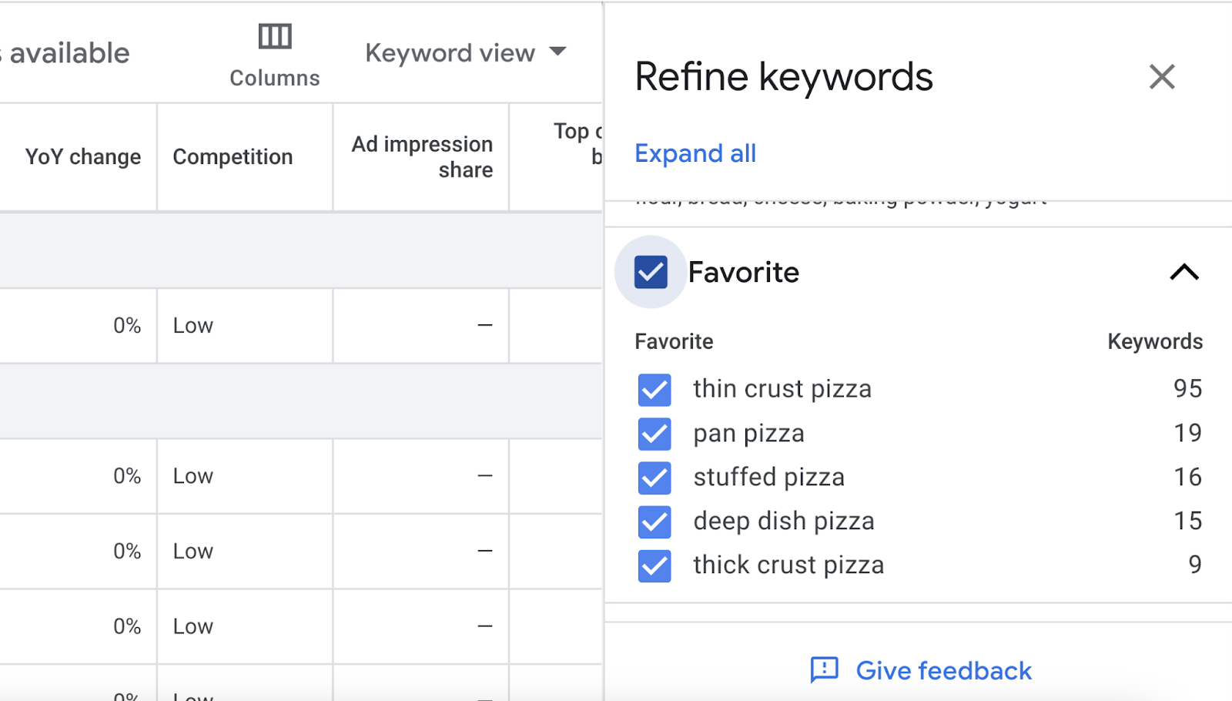Click the Give feedback button
This screenshot has width=1232, height=701.
pos(942,670)
